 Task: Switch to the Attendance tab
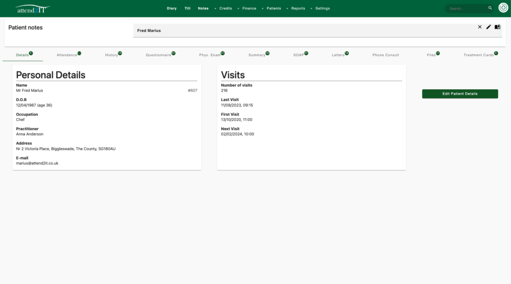[67, 55]
